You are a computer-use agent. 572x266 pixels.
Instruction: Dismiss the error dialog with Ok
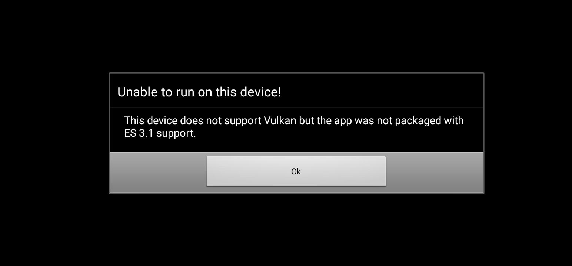pos(296,171)
